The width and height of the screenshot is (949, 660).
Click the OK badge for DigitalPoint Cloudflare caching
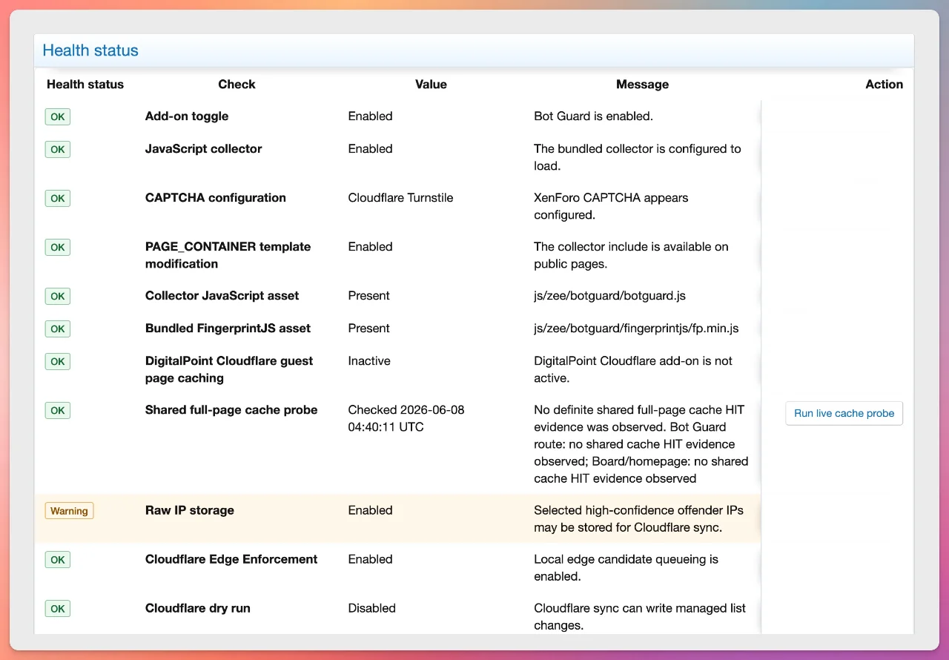point(58,361)
